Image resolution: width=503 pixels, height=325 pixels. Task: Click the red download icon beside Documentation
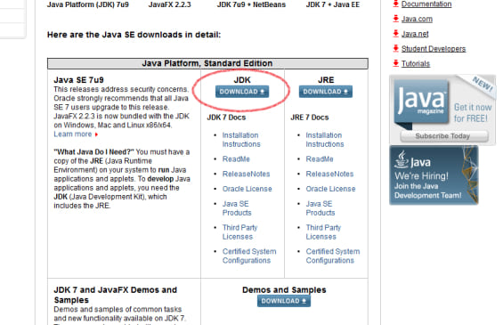[396, 4]
